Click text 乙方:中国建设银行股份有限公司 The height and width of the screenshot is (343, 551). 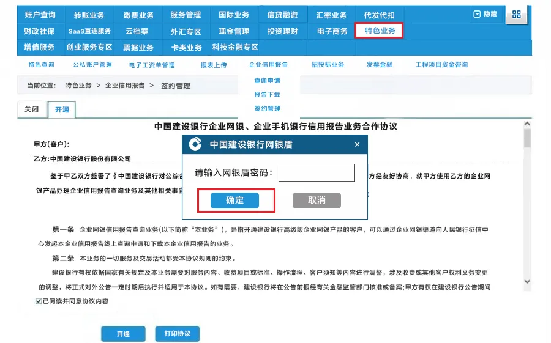coord(82,159)
